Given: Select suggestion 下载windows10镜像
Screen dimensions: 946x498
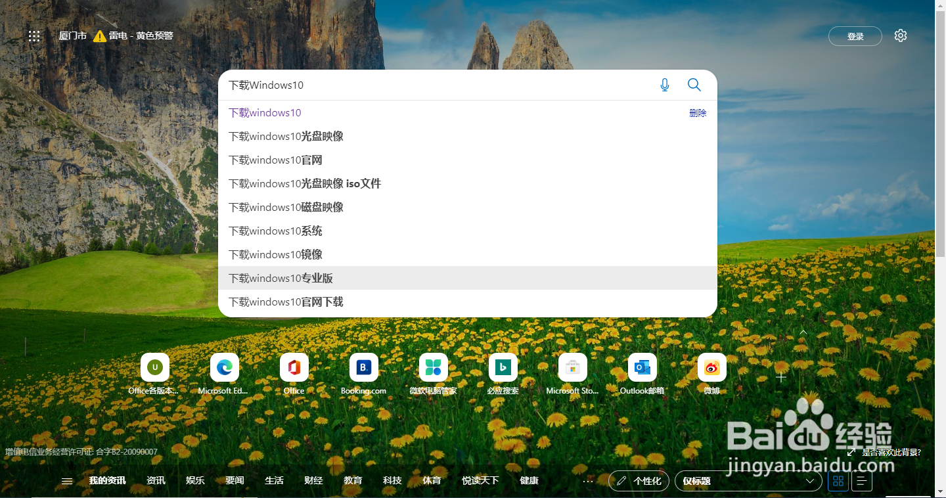Looking at the screenshot, I should (468, 255).
